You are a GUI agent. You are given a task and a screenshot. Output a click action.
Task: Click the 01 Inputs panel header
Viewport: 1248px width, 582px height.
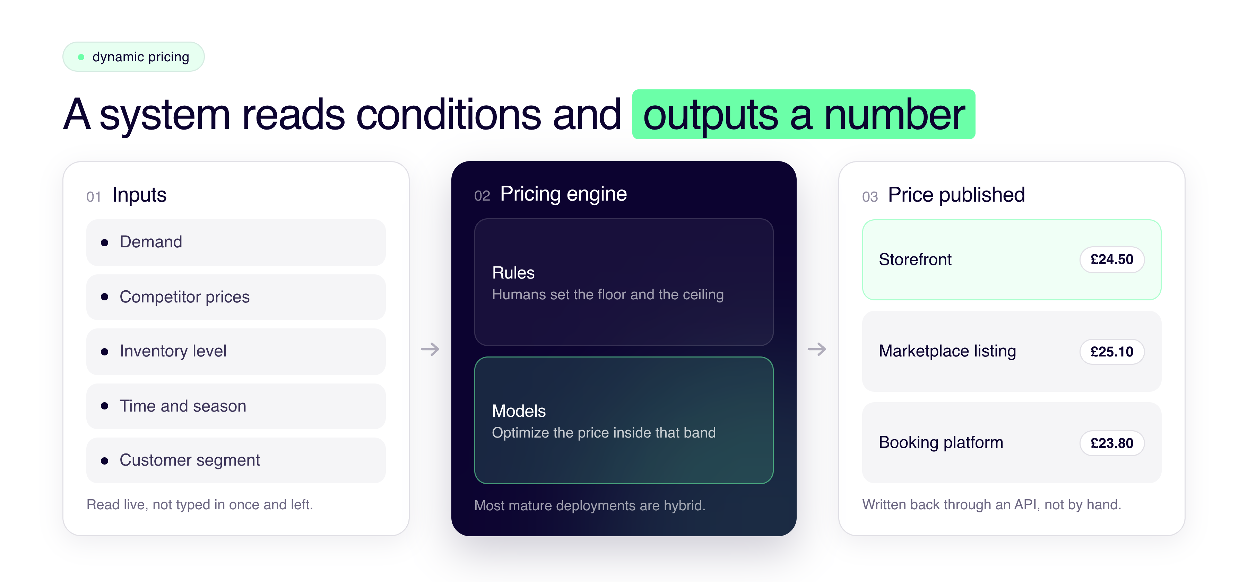click(127, 195)
